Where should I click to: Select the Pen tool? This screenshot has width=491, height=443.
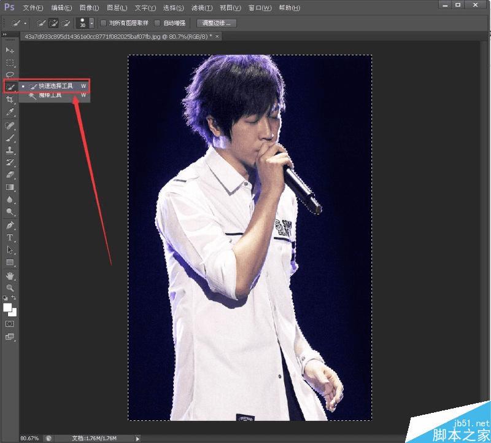pyautogui.click(x=10, y=225)
